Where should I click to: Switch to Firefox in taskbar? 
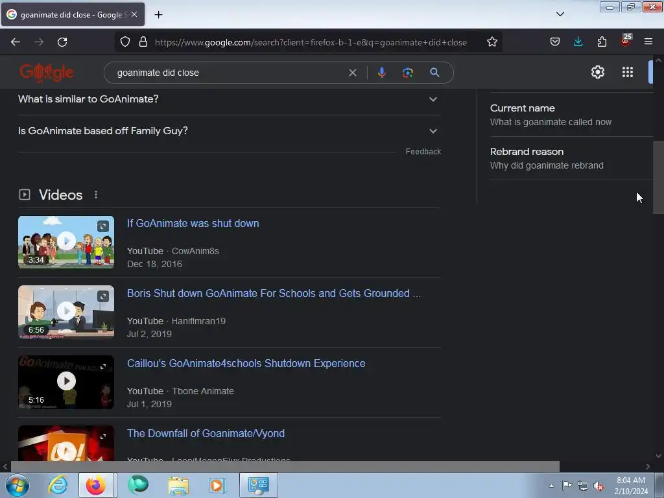click(x=96, y=485)
